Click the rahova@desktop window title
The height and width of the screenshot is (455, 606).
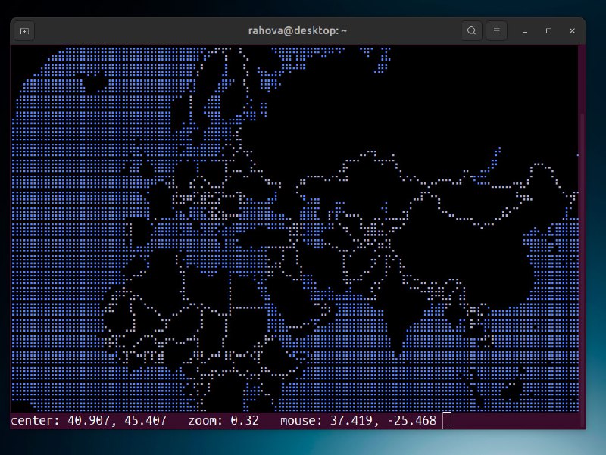click(x=297, y=31)
